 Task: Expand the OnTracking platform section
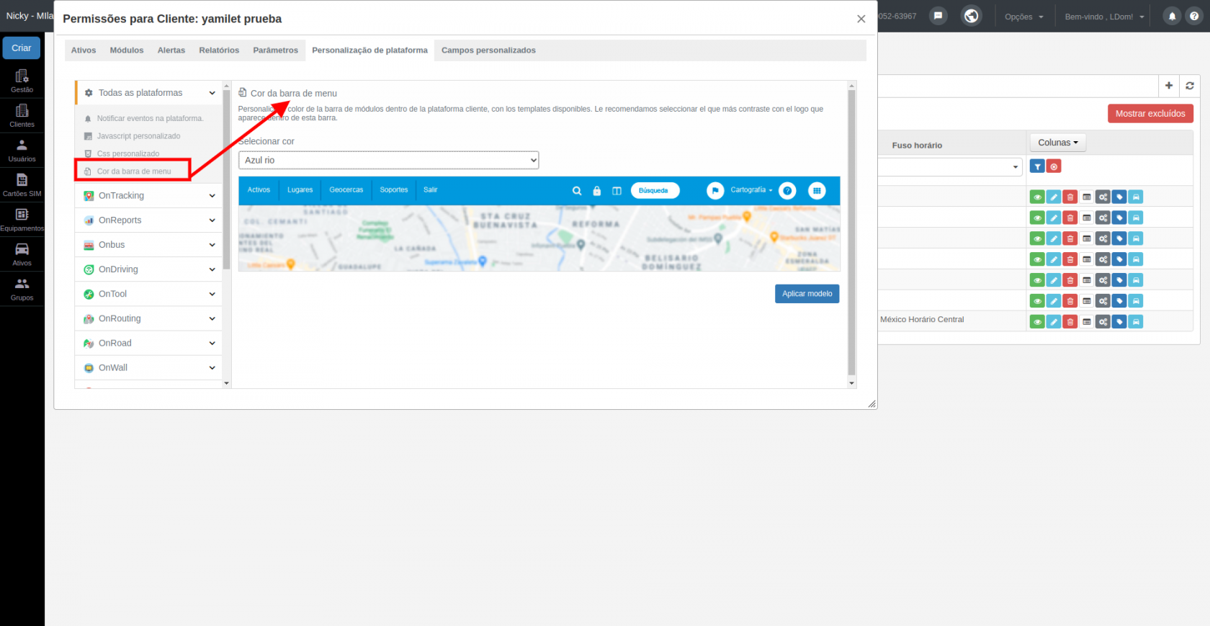pyautogui.click(x=149, y=196)
